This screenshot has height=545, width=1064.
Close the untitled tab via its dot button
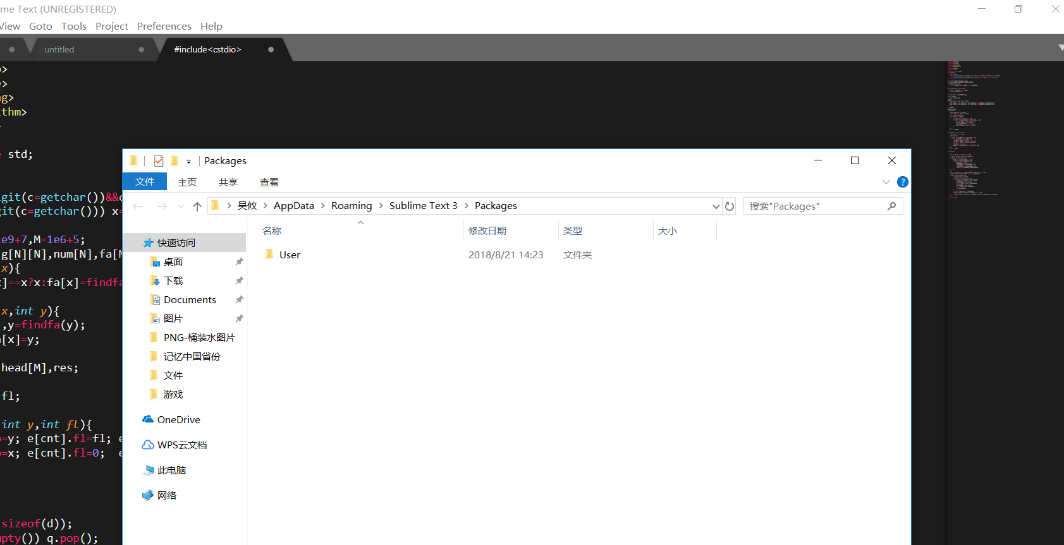141,49
